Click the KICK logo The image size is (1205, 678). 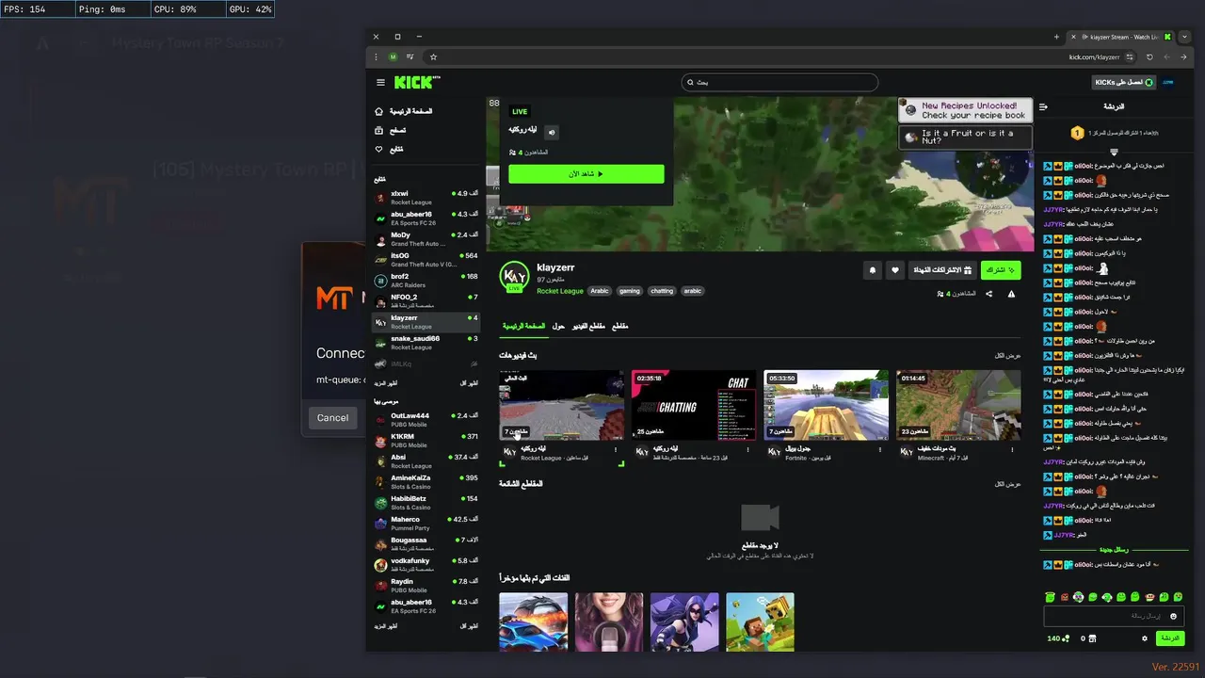point(416,82)
